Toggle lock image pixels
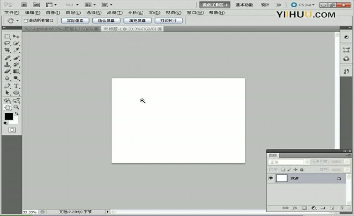This screenshot has width=354, height=216. (289, 170)
